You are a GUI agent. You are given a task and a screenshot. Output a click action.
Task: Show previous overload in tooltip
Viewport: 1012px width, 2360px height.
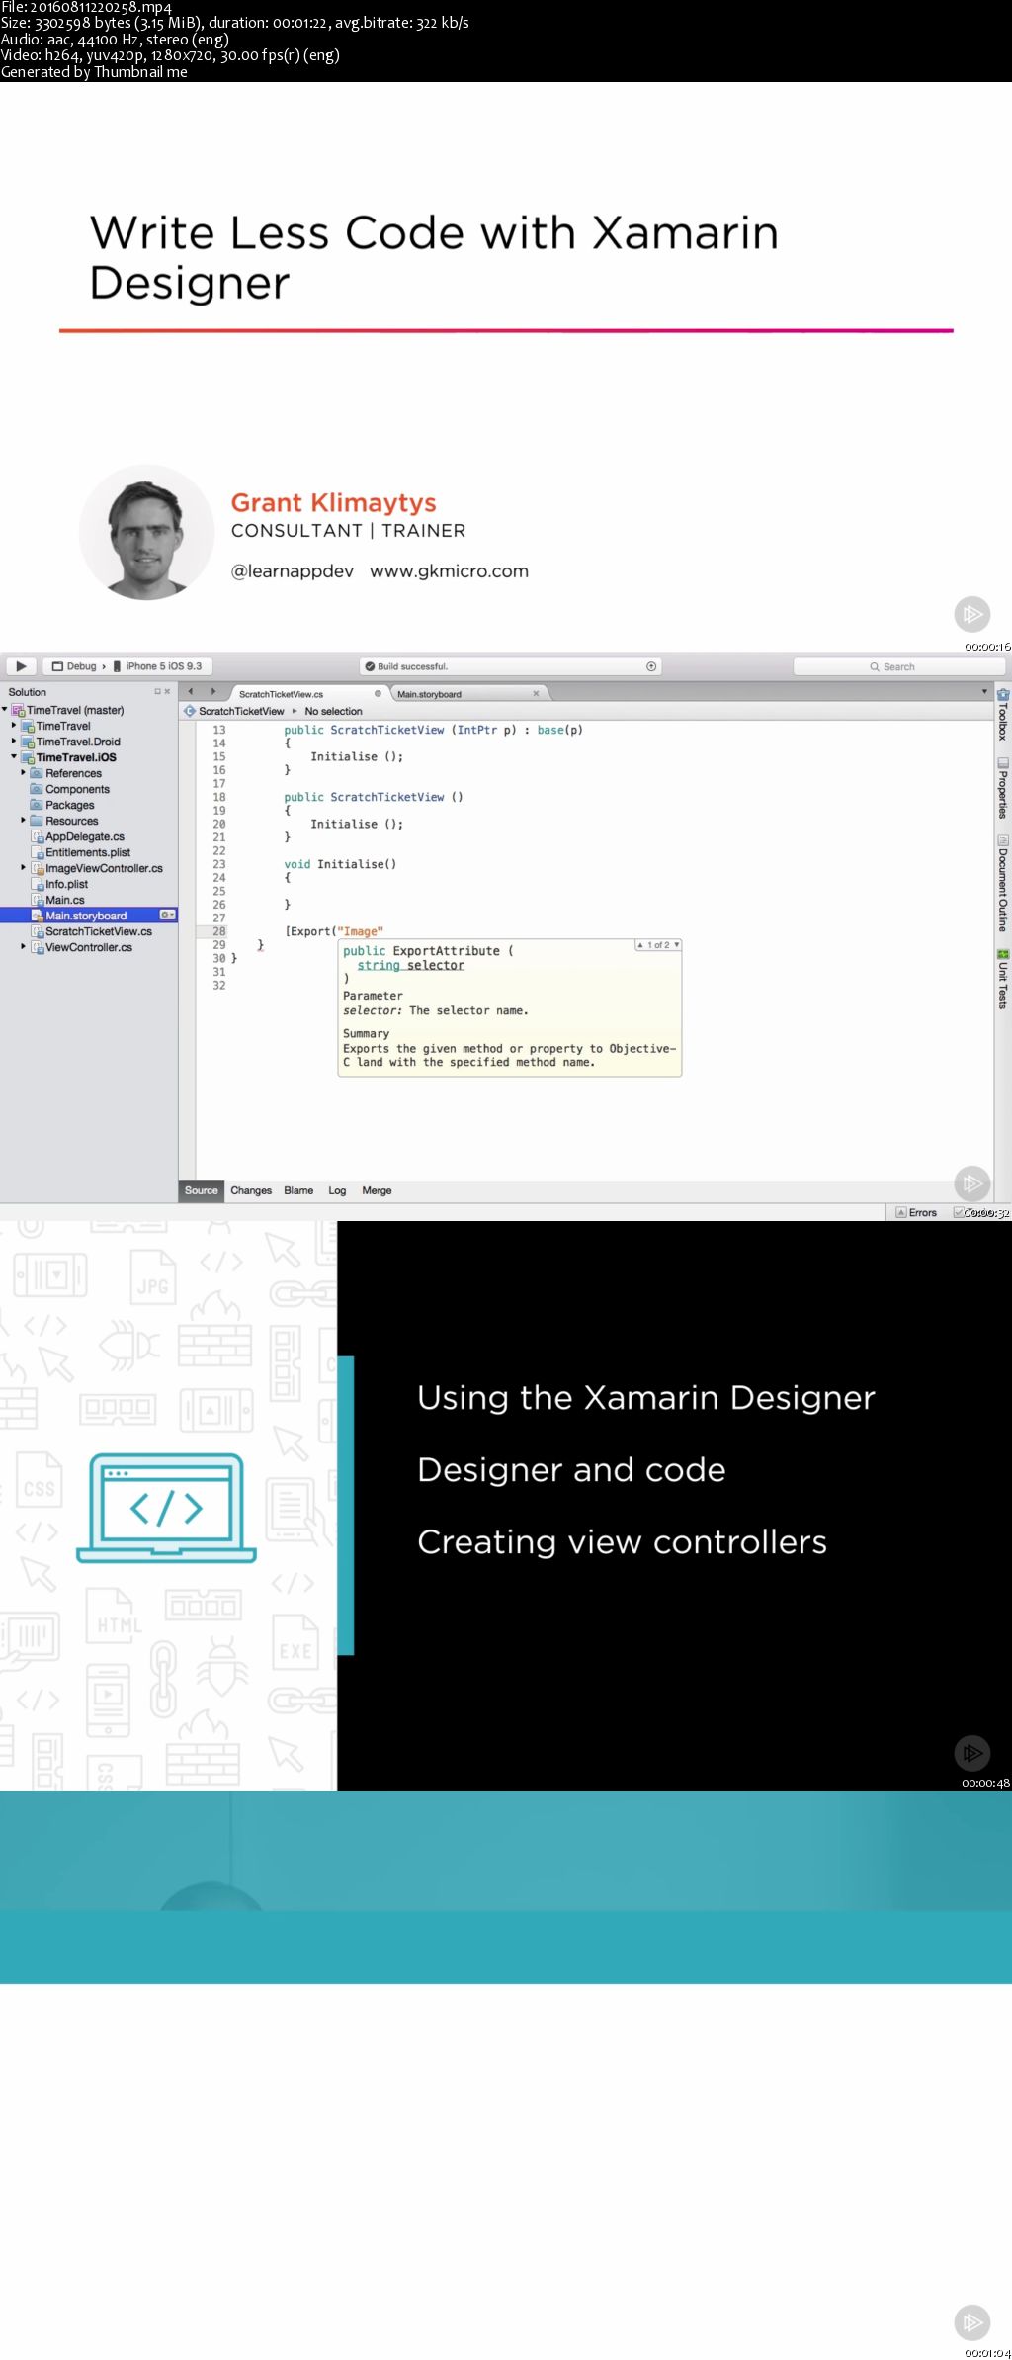pyautogui.click(x=640, y=945)
